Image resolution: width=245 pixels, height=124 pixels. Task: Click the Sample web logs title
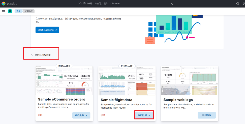(178, 100)
